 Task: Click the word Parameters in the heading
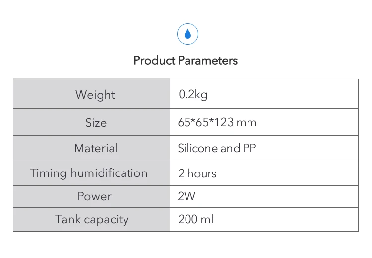208,60
